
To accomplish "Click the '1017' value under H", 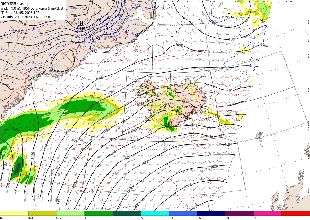I will (x=82, y=29).
